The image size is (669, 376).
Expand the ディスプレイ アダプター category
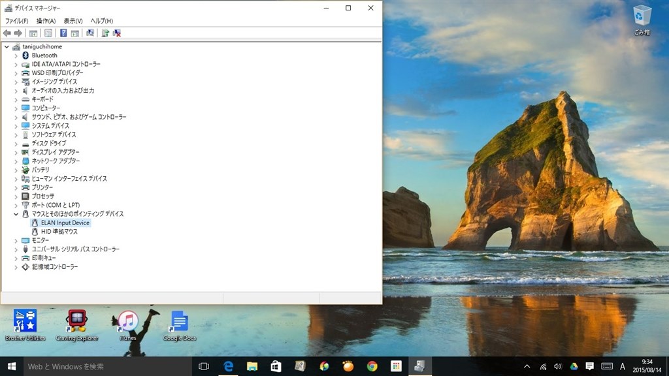[16, 152]
